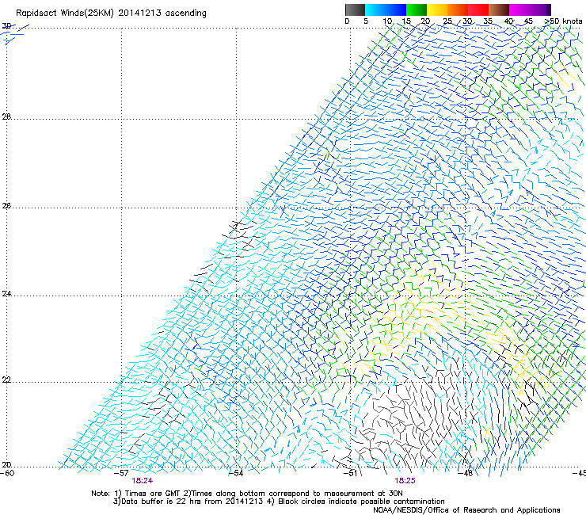The image size is (586, 515).
Task: Click the '25' legend scale label
Action: pyautogui.click(x=447, y=21)
